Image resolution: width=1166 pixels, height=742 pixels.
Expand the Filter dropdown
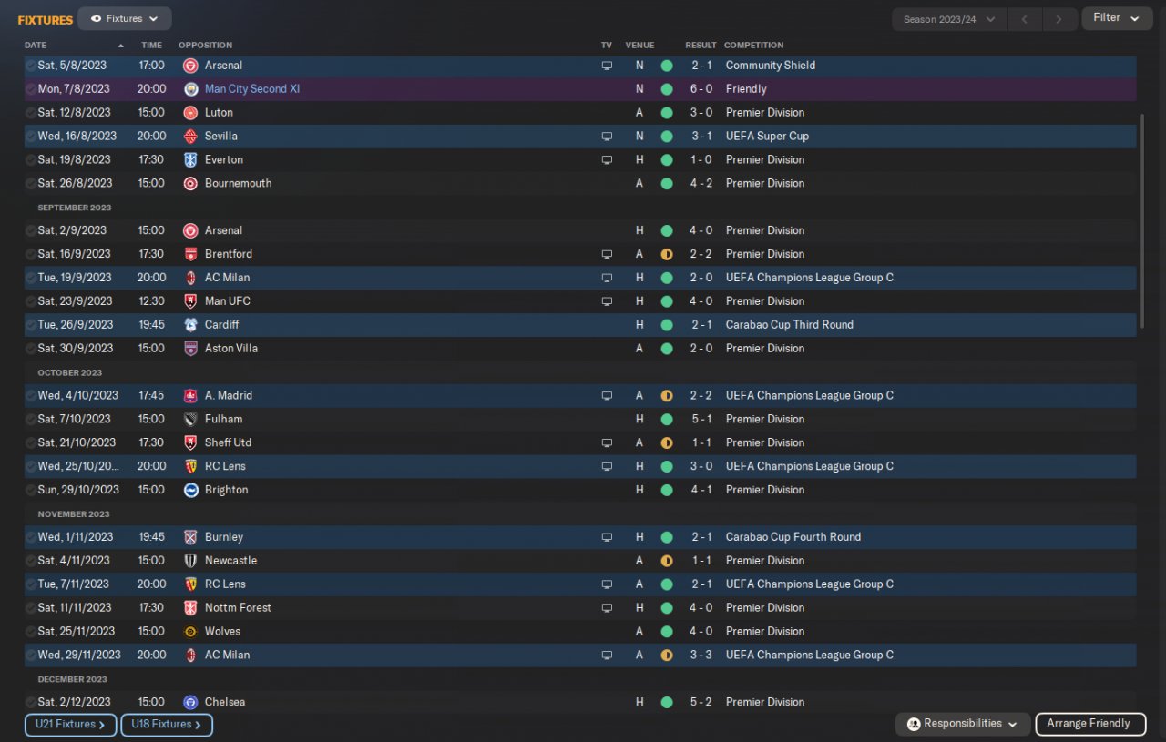coord(1117,18)
